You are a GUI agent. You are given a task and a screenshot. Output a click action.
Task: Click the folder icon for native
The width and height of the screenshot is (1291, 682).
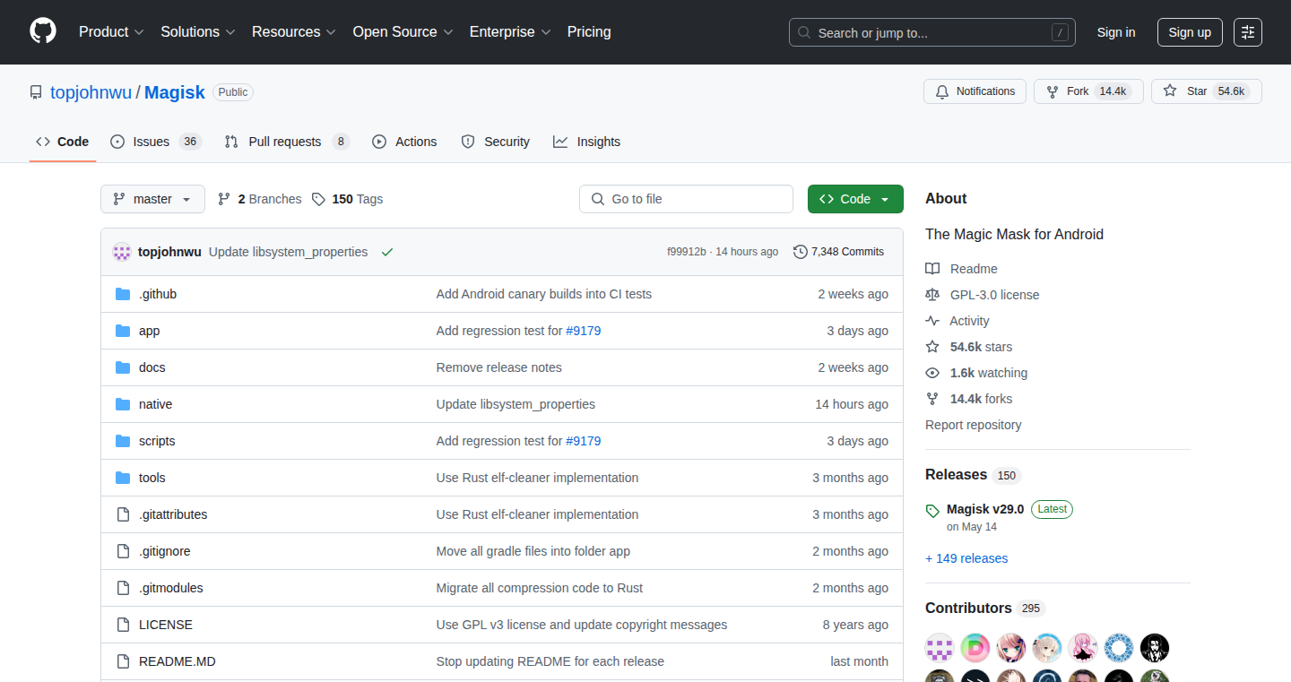pos(123,404)
